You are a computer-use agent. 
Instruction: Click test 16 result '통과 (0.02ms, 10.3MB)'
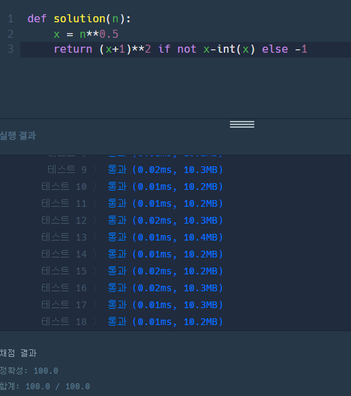point(165,288)
